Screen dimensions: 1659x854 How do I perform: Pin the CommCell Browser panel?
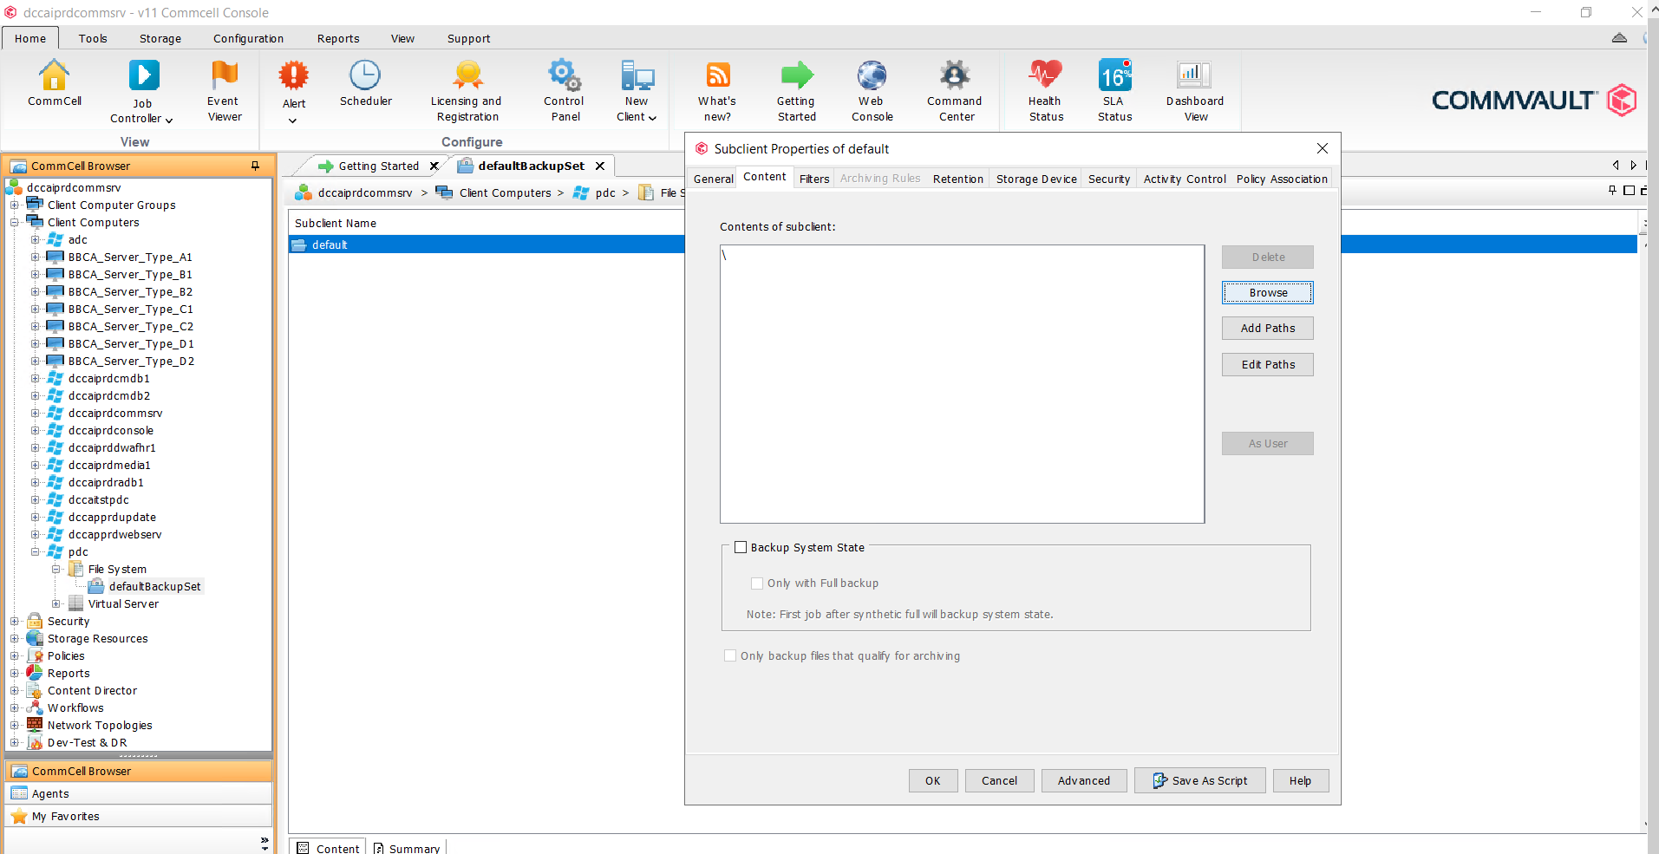(255, 166)
